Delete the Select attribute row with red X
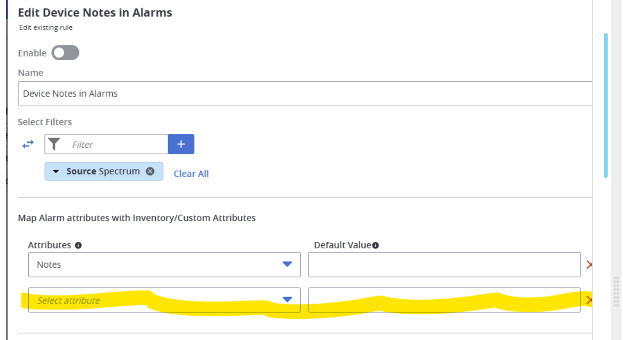 pyautogui.click(x=589, y=300)
